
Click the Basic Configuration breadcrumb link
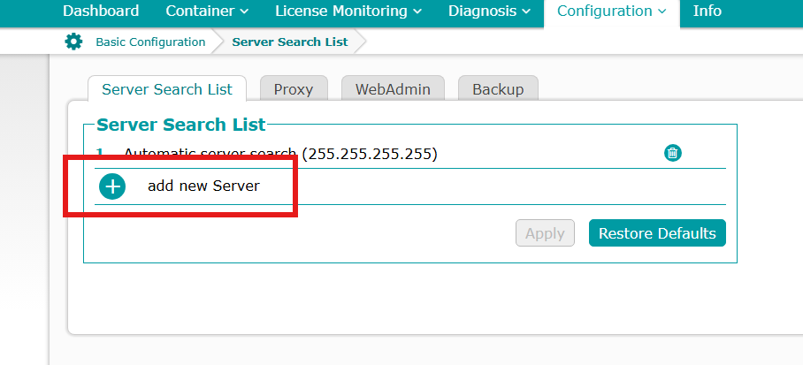click(x=150, y=42)
